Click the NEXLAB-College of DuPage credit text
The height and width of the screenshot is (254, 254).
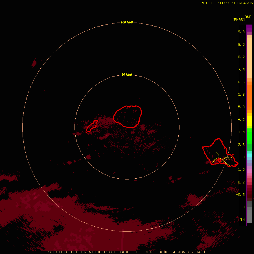225,3
